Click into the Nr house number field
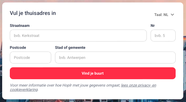The image size is (186, 102). click(163, 36)
